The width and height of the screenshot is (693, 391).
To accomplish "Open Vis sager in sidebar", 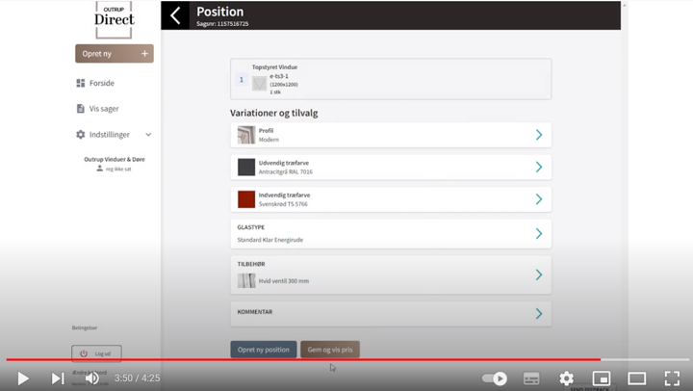I will pyautogui.click(x=103, y=109).
